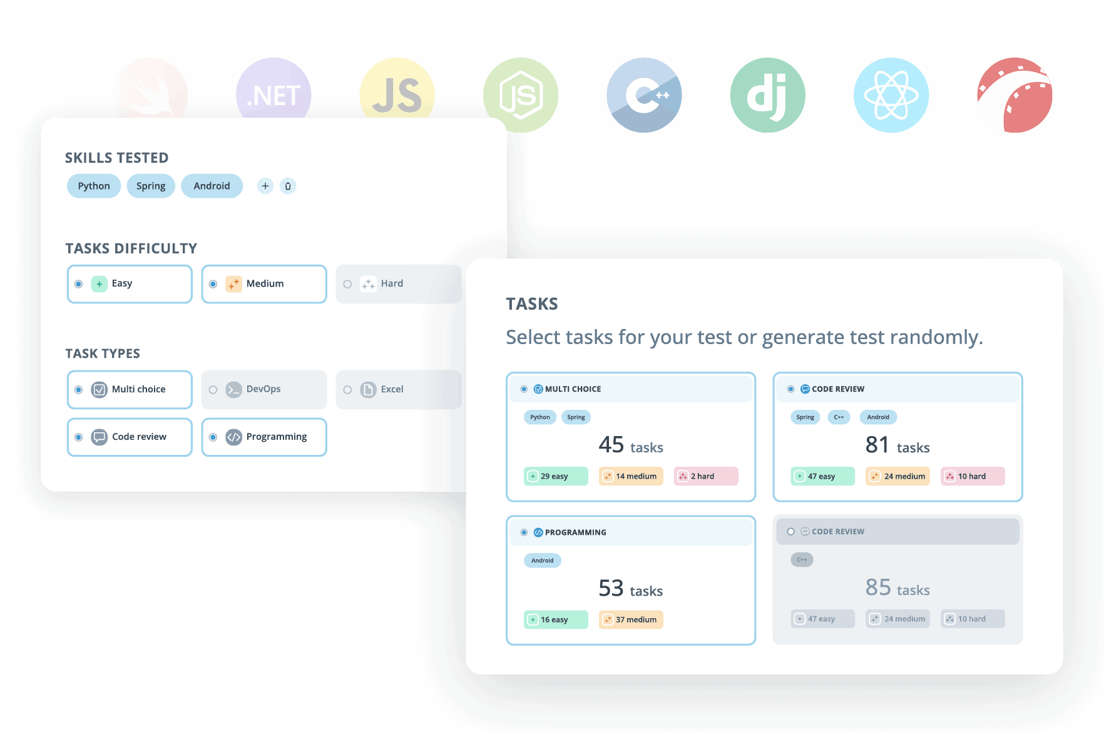Click the 37 medium badge
The height and width of the screenshot is (732, 1104).
[631, 619]
